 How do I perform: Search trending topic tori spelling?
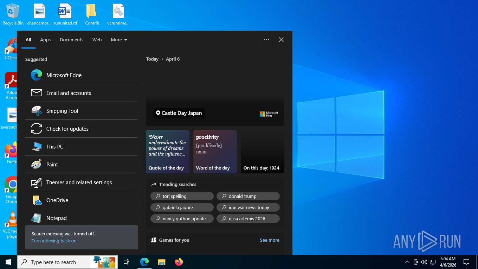click(x=182, y=196)
